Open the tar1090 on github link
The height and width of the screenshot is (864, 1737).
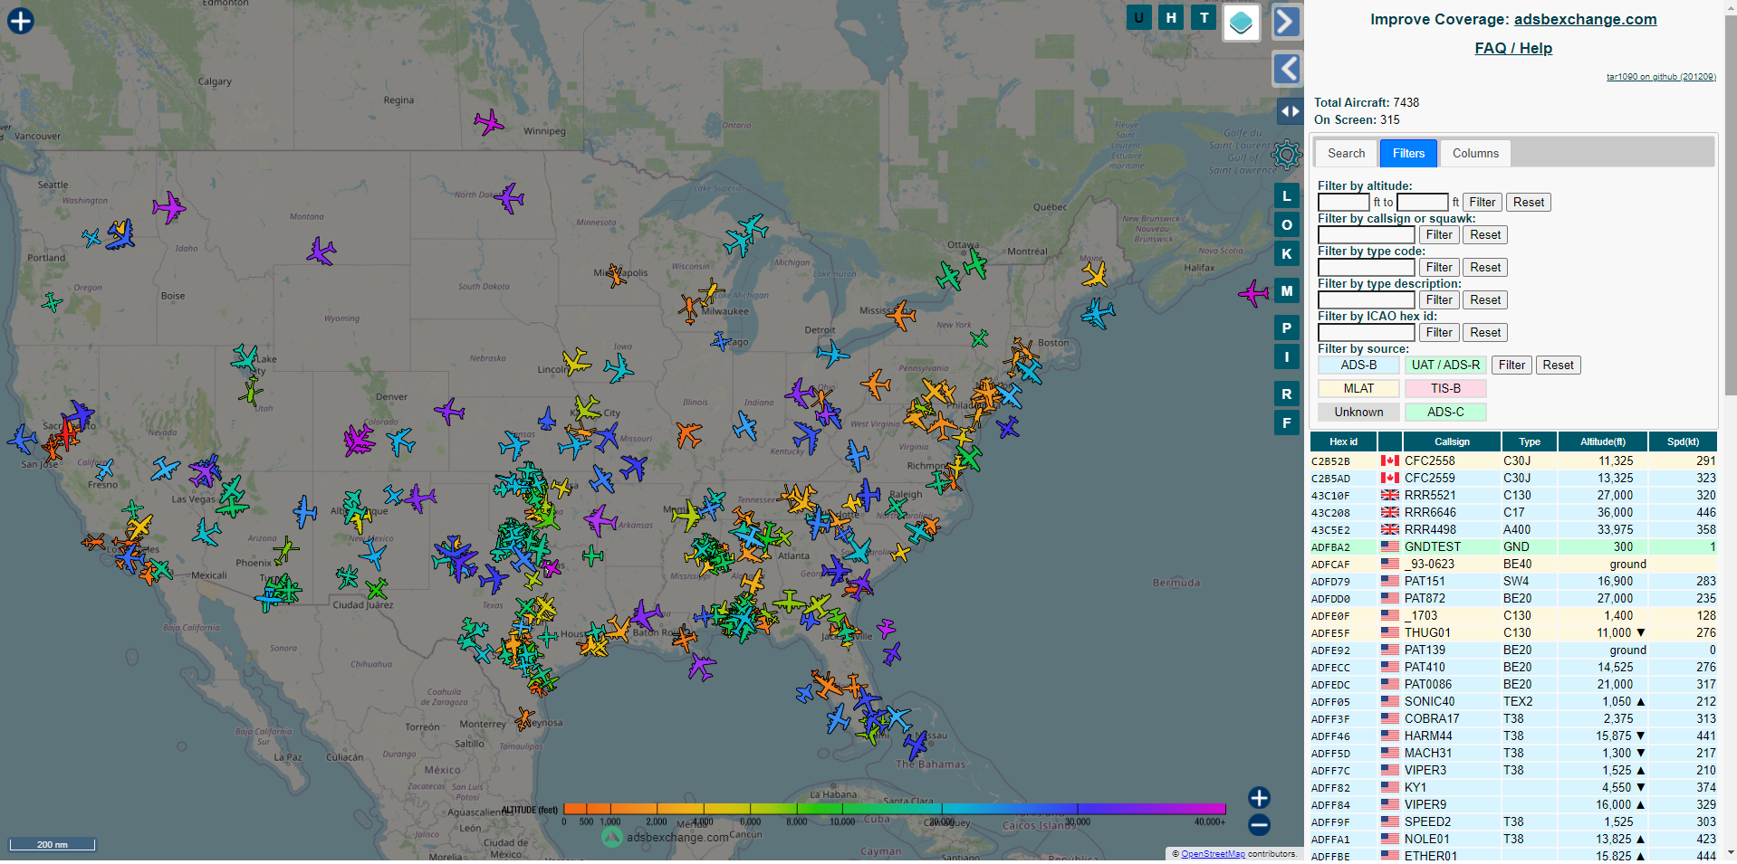click(x=1661, y=77)
